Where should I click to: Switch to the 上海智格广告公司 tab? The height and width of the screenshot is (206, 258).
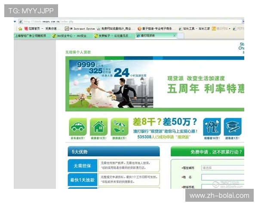[x=32, y=36]
